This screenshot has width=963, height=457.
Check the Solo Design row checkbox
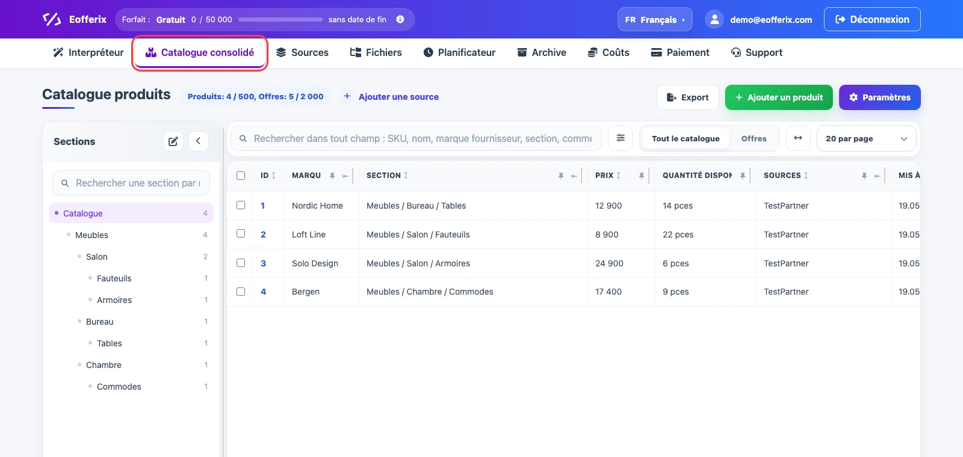241,263
